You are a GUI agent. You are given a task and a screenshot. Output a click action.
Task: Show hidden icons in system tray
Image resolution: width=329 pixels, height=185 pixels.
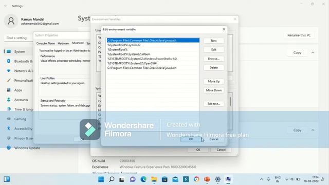262,179
